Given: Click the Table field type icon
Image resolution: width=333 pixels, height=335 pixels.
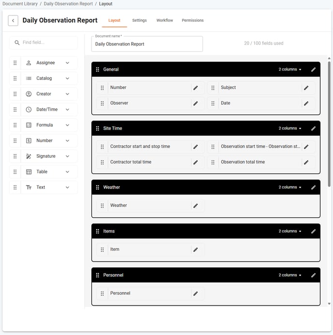Looking at the screenshot, I should click(x=29, y=172).
